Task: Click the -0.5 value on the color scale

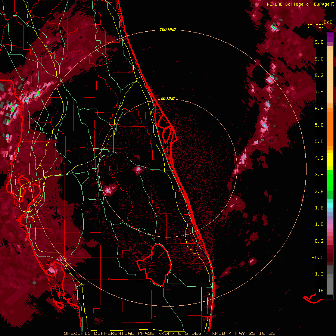Action: point(318,258)
